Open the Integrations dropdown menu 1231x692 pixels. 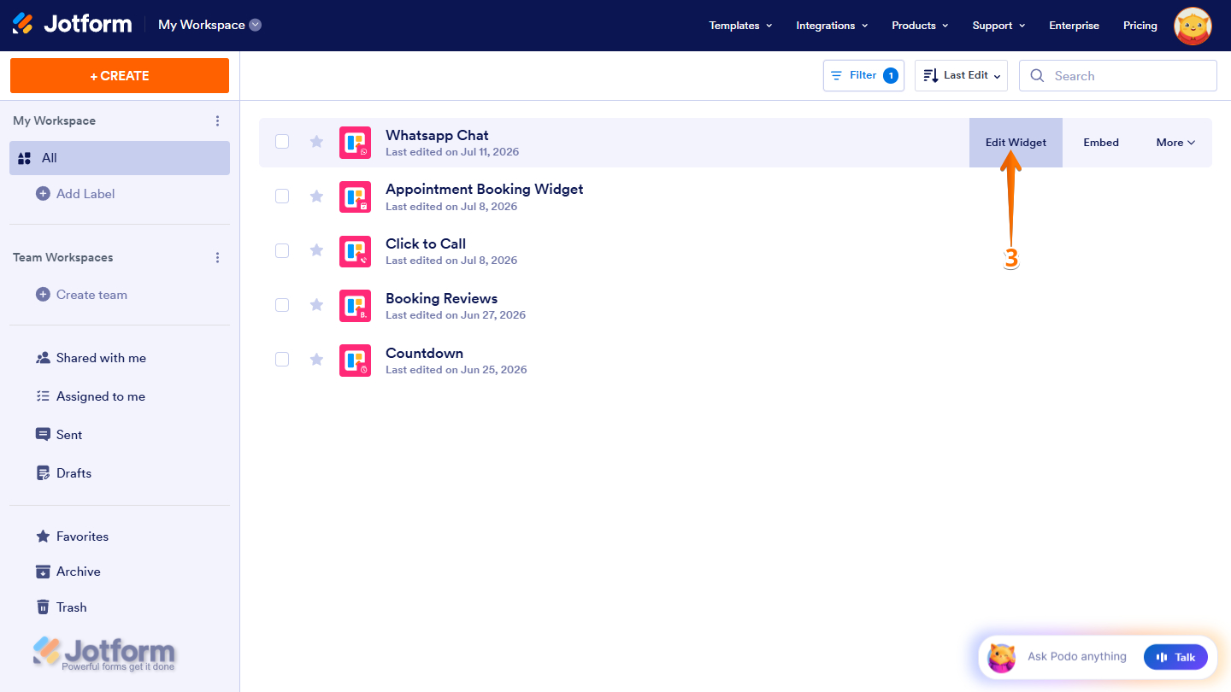pos(832,26)
